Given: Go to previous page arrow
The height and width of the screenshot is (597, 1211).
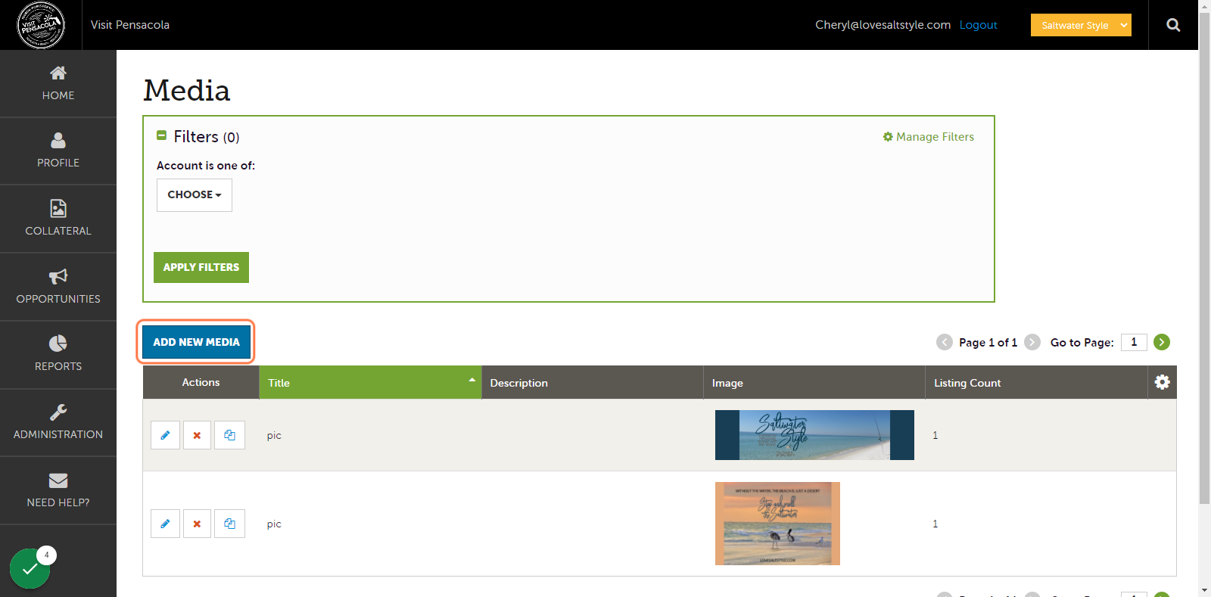Looking at the screenshot, I should point(945,342).
